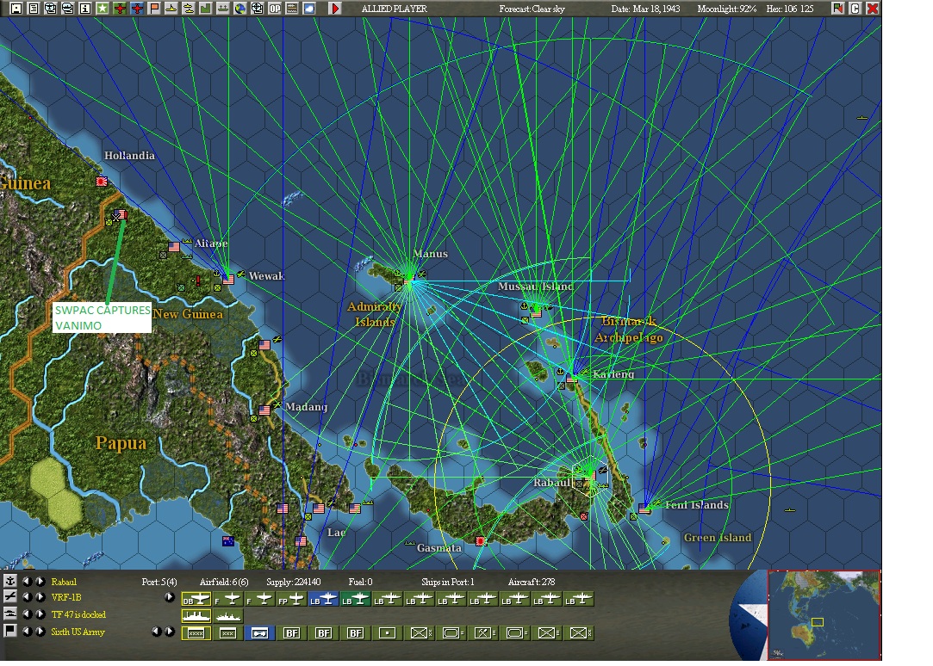Select the xxx corps headquarters unit icon
The width and height of the screenshot is (933, 666).
click(x=228, y=633)
